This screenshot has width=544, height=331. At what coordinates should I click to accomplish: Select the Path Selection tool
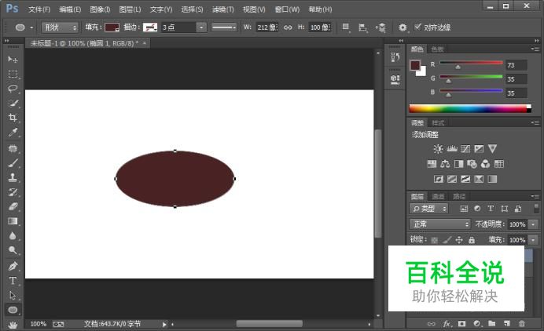click(13, 296)
